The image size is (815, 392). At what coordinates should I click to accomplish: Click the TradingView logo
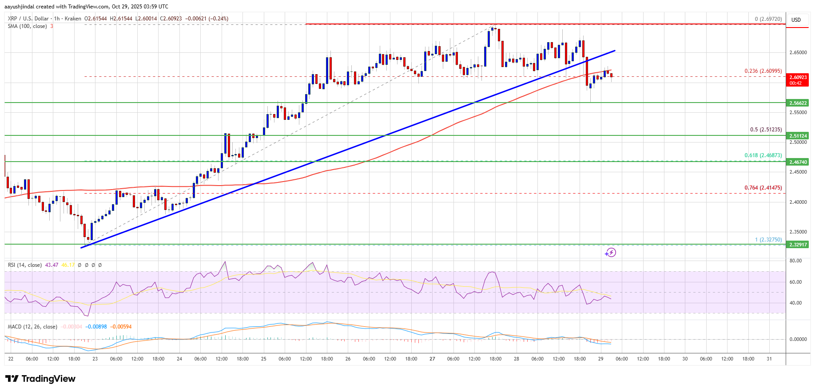[40, 379]
